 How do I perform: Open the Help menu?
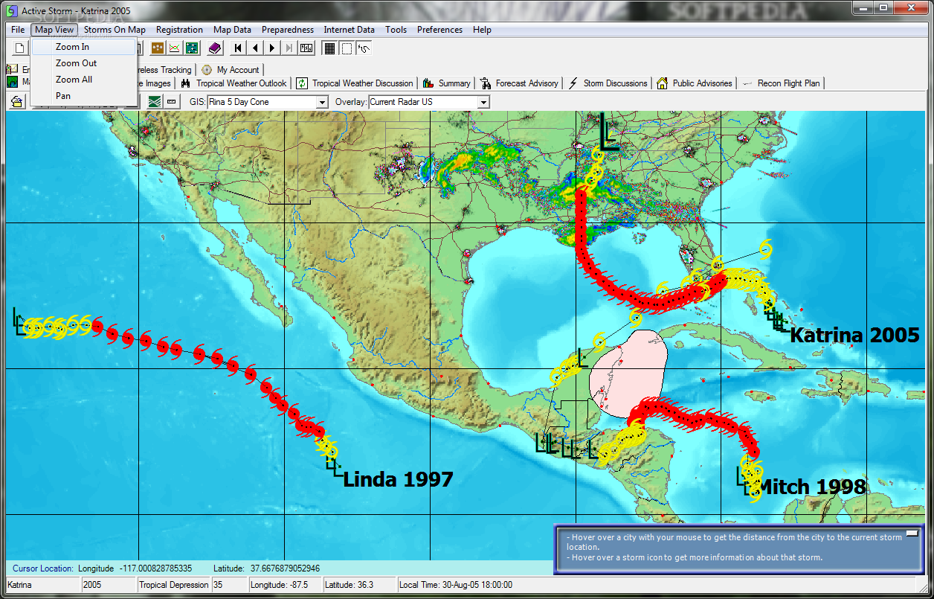tap(482, 30)
